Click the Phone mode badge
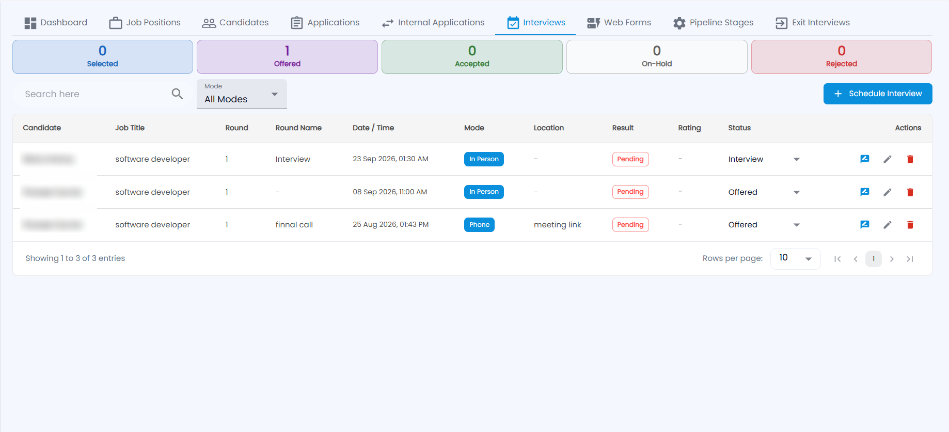 479,225
